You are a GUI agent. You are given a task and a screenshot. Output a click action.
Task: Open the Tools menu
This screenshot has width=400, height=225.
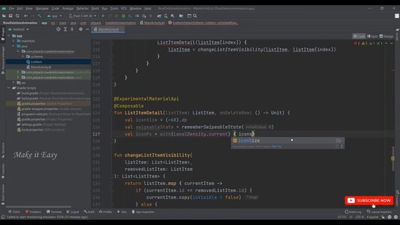[x=114, y=8]
